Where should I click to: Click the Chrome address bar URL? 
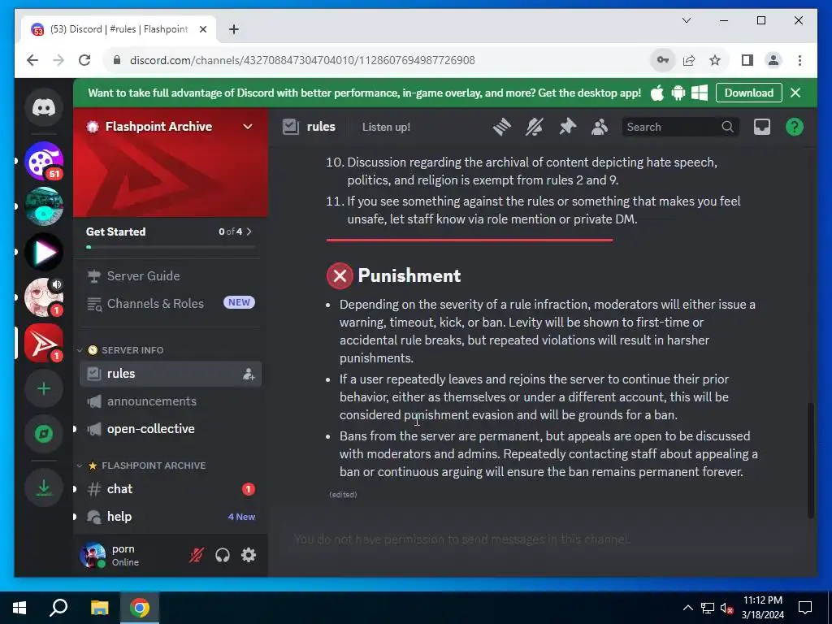tap(302, 60)
